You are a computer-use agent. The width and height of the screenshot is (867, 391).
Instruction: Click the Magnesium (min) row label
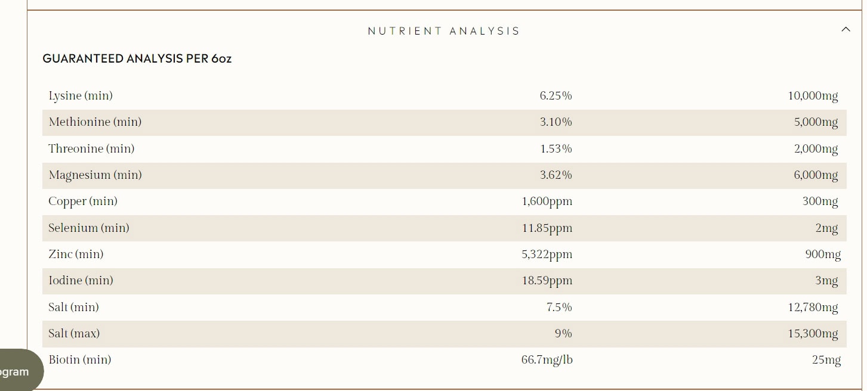[x=95, y=175]
